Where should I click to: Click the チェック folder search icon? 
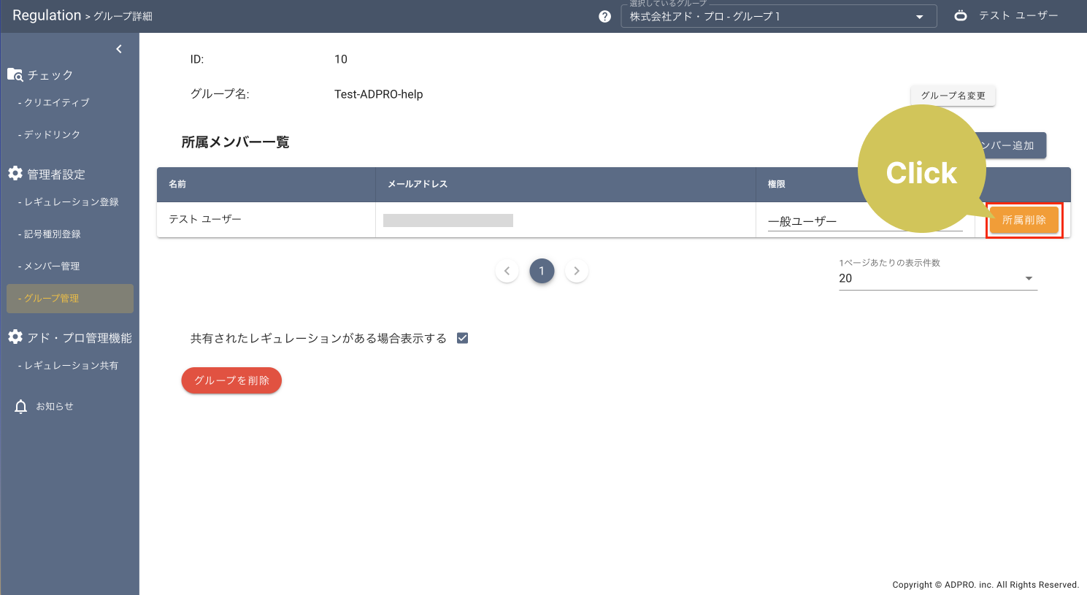(15, 74)
